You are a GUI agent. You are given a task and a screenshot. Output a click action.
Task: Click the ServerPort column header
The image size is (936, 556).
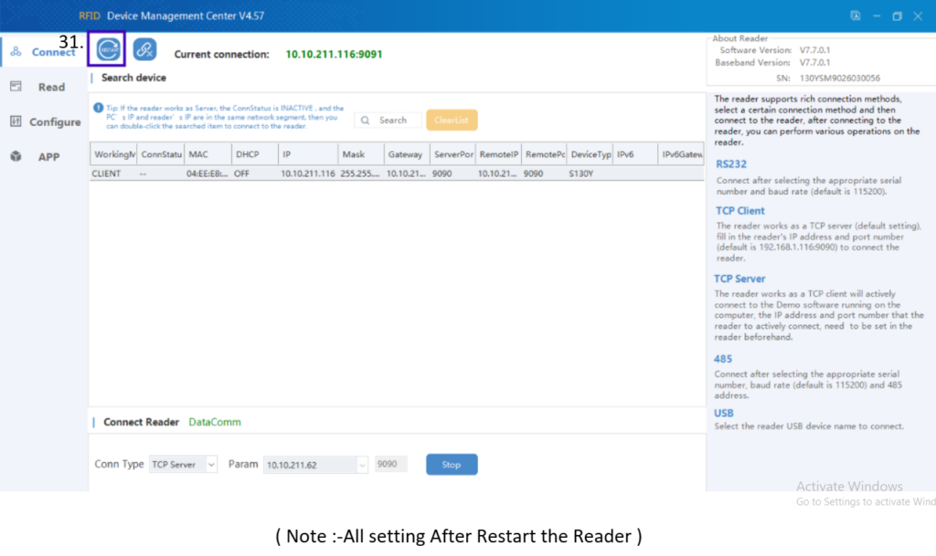pyautogui.click(x=452, y=154)
